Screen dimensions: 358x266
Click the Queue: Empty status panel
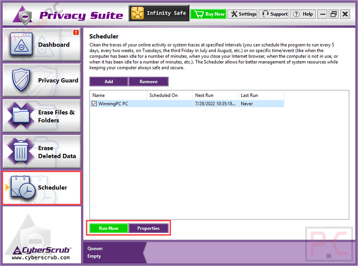pos(114,252)
